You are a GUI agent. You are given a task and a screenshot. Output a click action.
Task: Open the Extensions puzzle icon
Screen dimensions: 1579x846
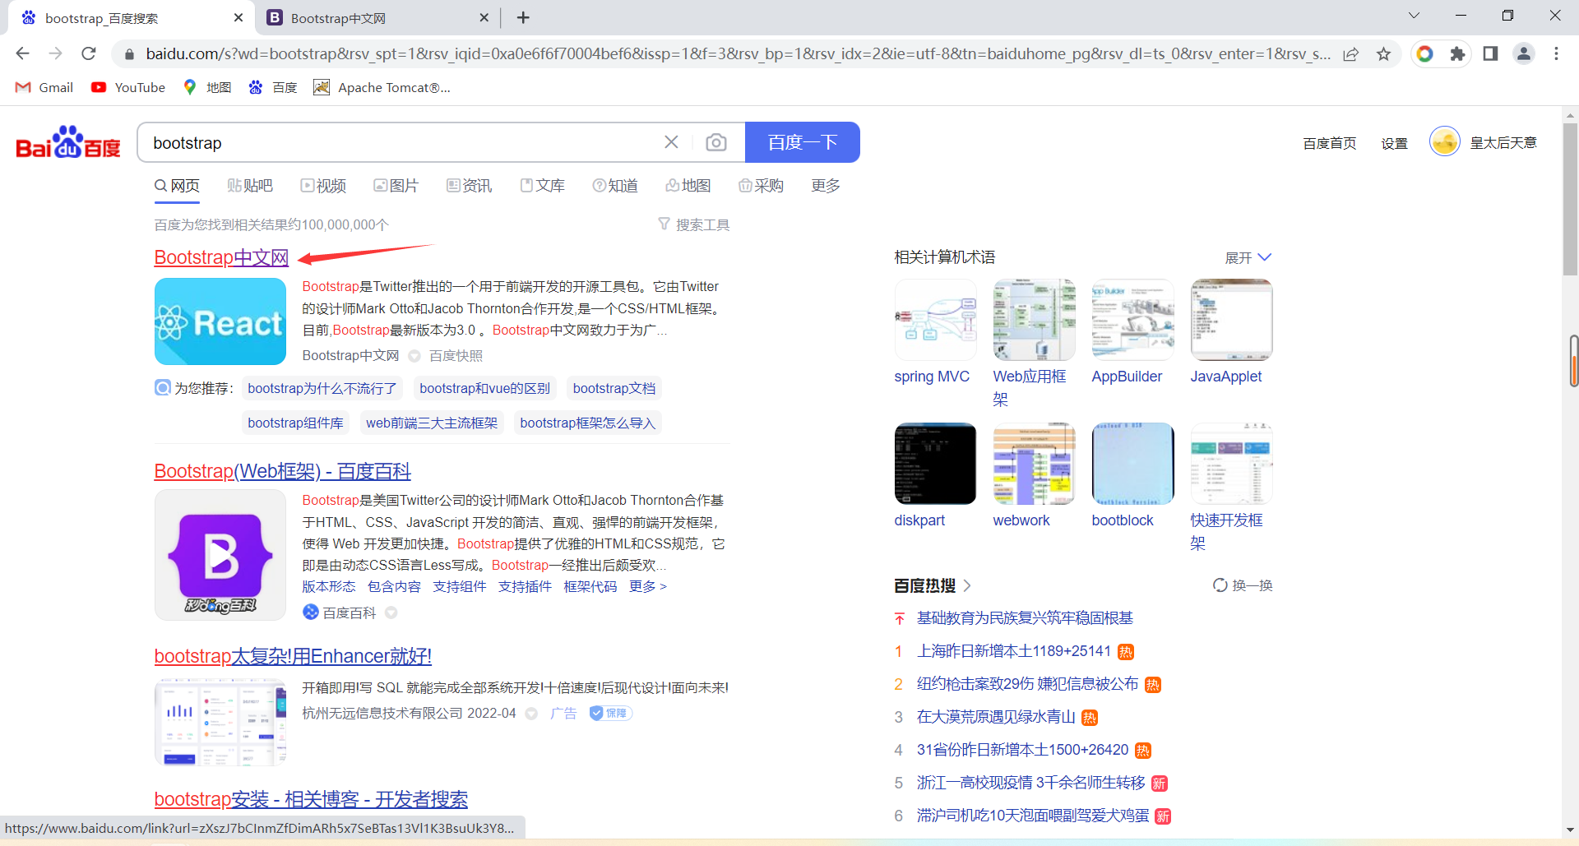(x=1457, y=53)
